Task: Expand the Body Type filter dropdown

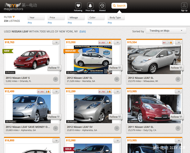Action: pyautogui.click(x=116, y=17)
